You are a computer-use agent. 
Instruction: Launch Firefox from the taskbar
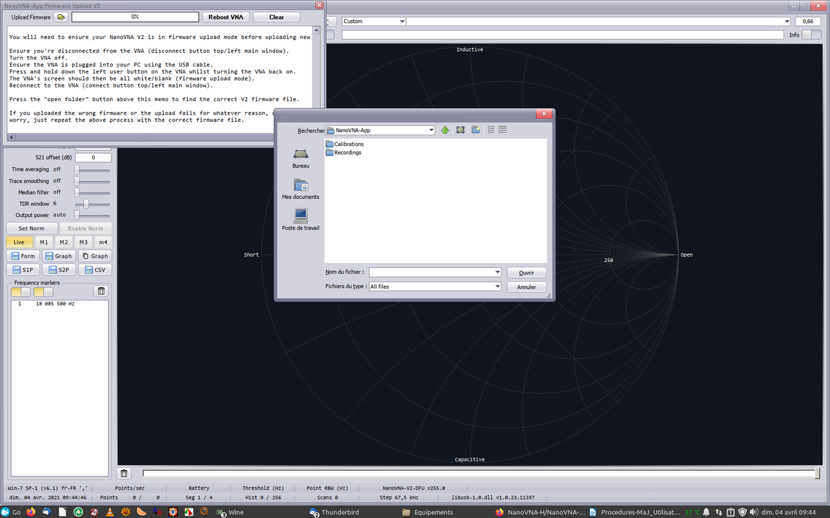pos(31,512)
